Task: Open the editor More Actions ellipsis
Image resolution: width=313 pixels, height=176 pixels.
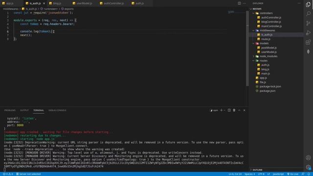Action: 245,3
